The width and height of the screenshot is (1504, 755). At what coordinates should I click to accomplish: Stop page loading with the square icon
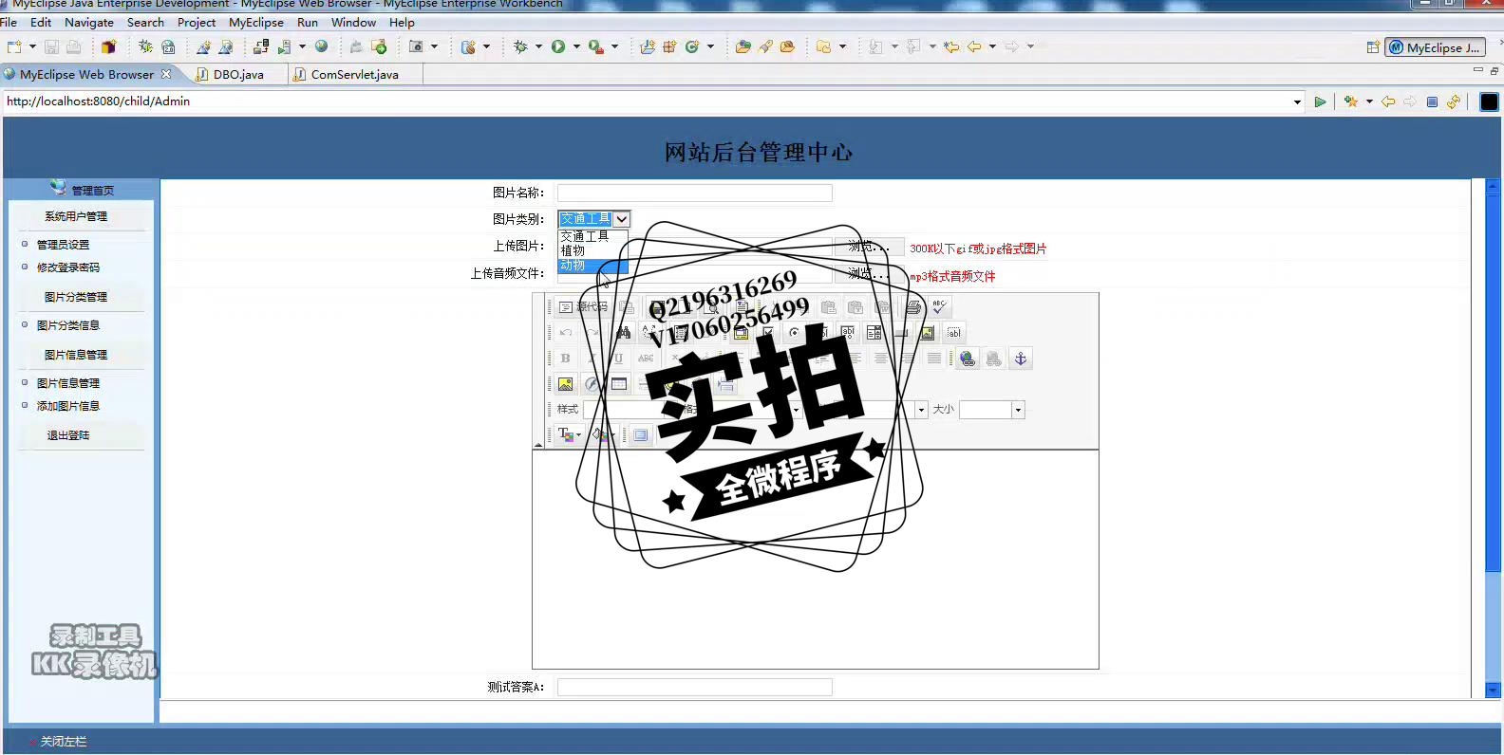pos(1432,101)
